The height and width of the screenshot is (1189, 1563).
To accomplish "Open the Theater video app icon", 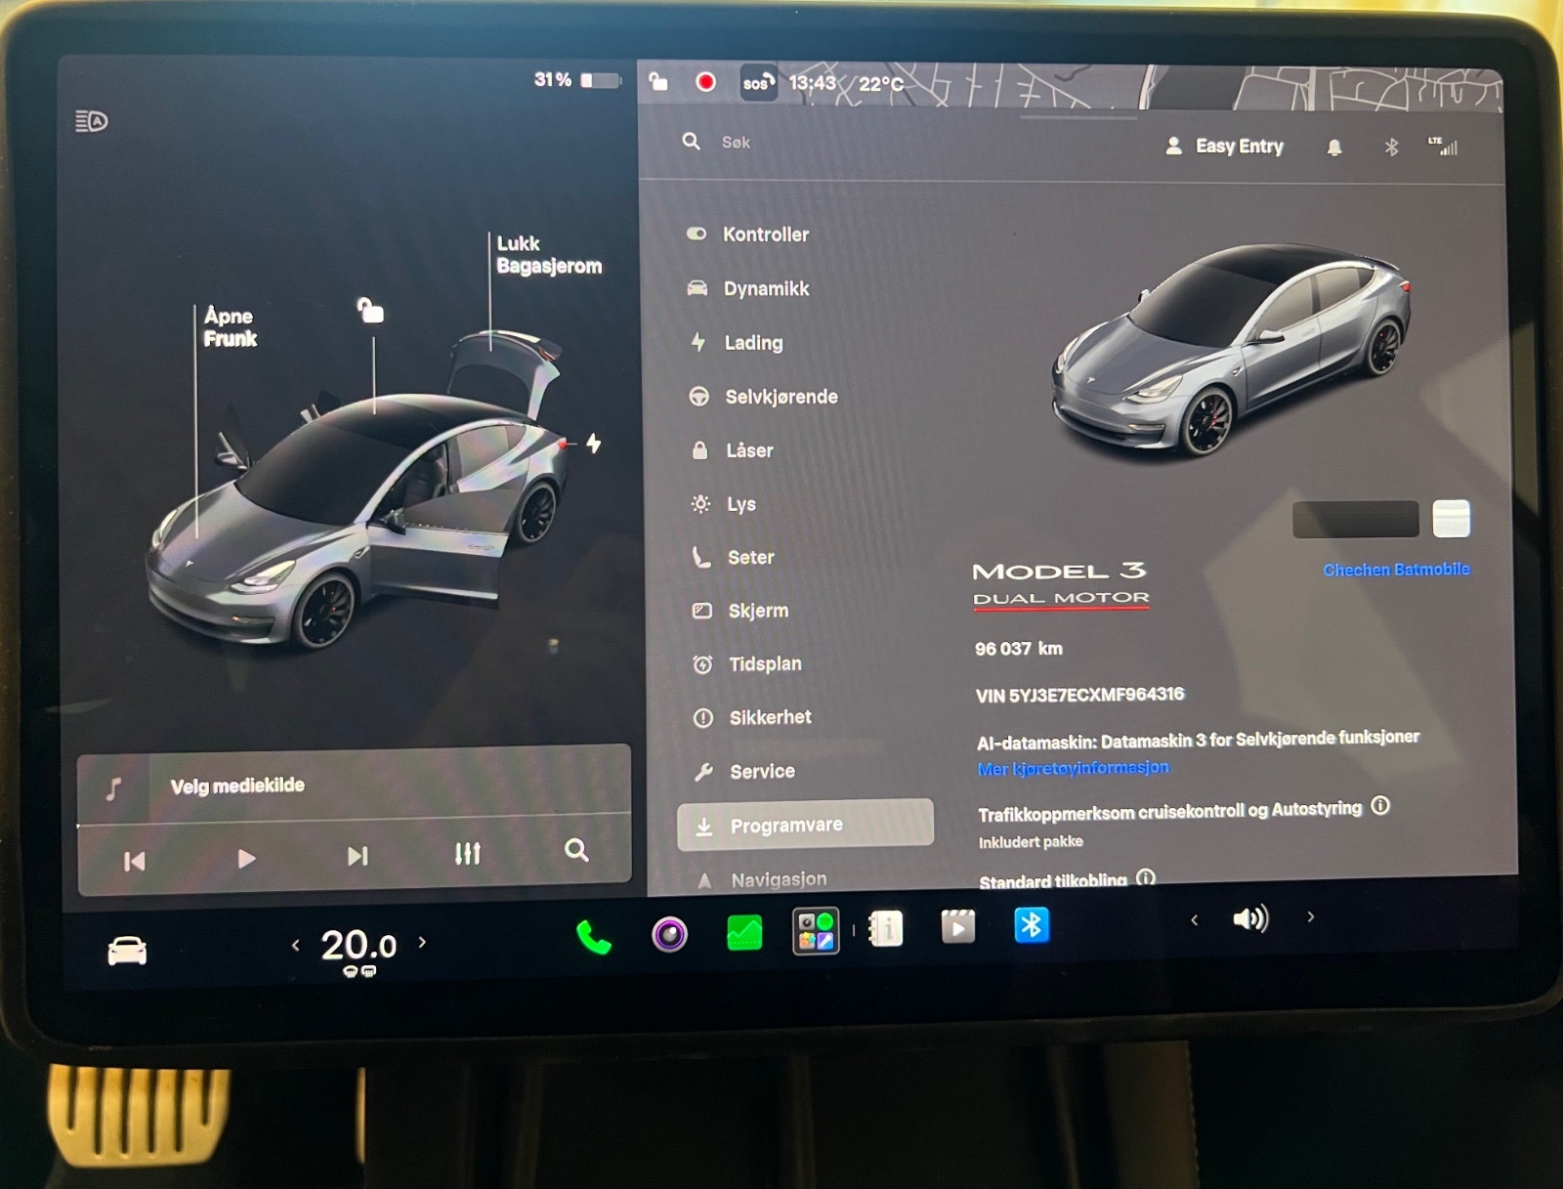I will tap(958, 926).
